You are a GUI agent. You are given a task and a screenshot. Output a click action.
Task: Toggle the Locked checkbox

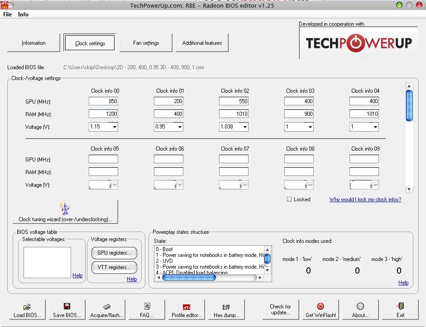point(289,199)
